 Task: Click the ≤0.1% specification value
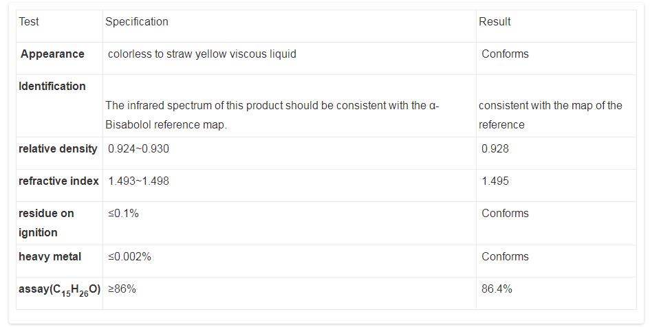(123, 214)
